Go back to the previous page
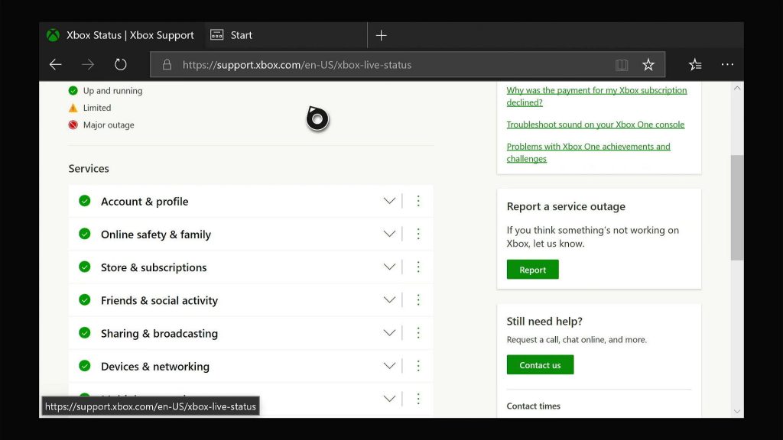Screen dimensions: 783x440 point(55,64)
